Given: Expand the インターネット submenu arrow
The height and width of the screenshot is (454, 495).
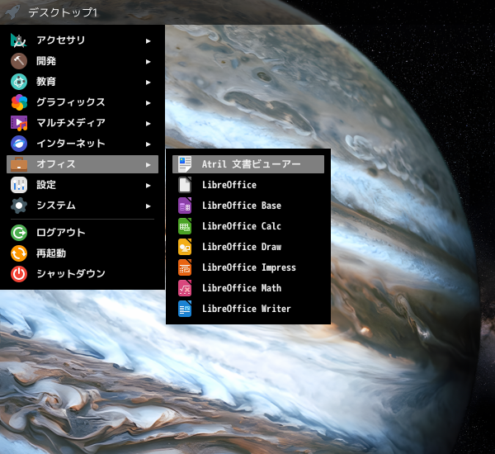Looking at the screenshot, I should click(148, 144).
